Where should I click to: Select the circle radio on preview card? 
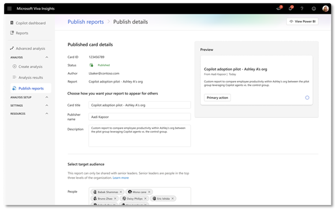click(x=307, y=98)
